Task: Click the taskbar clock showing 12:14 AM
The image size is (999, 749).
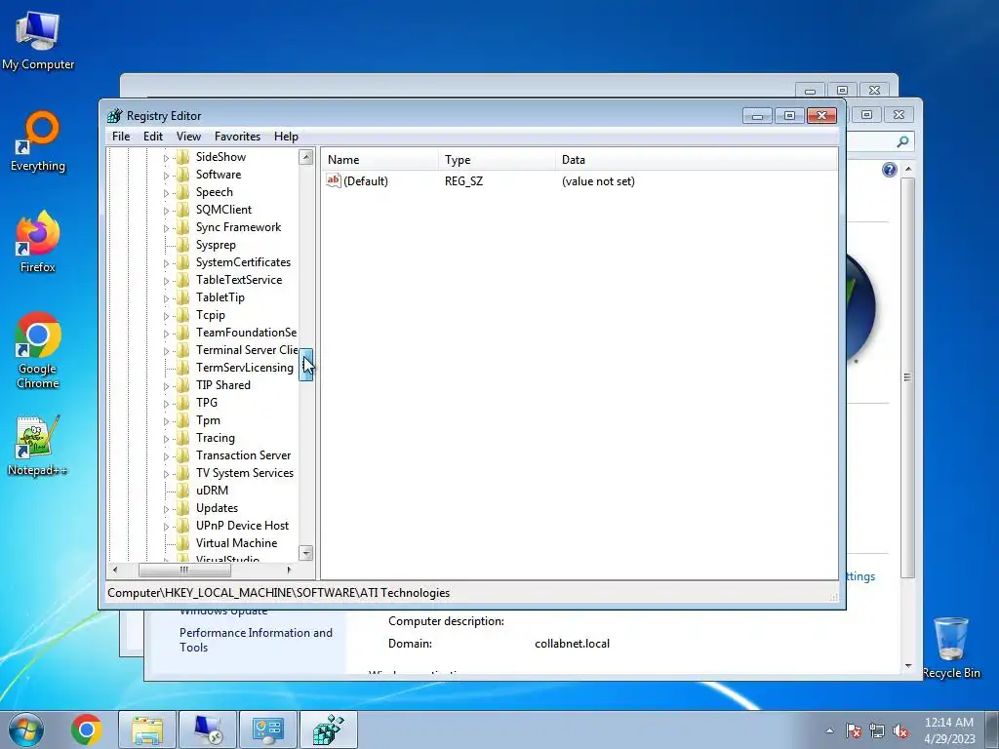Action: pos(949,730)
